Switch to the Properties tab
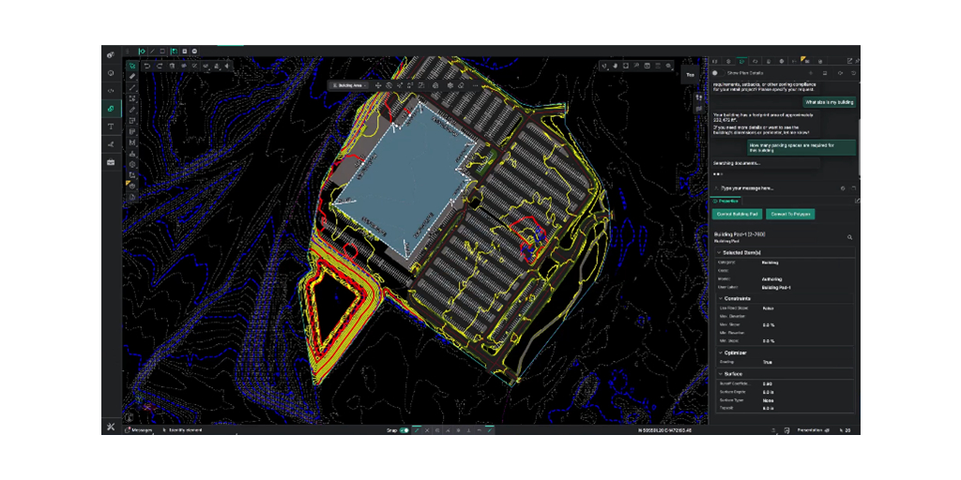961x480 pixels. click(725, 201)
